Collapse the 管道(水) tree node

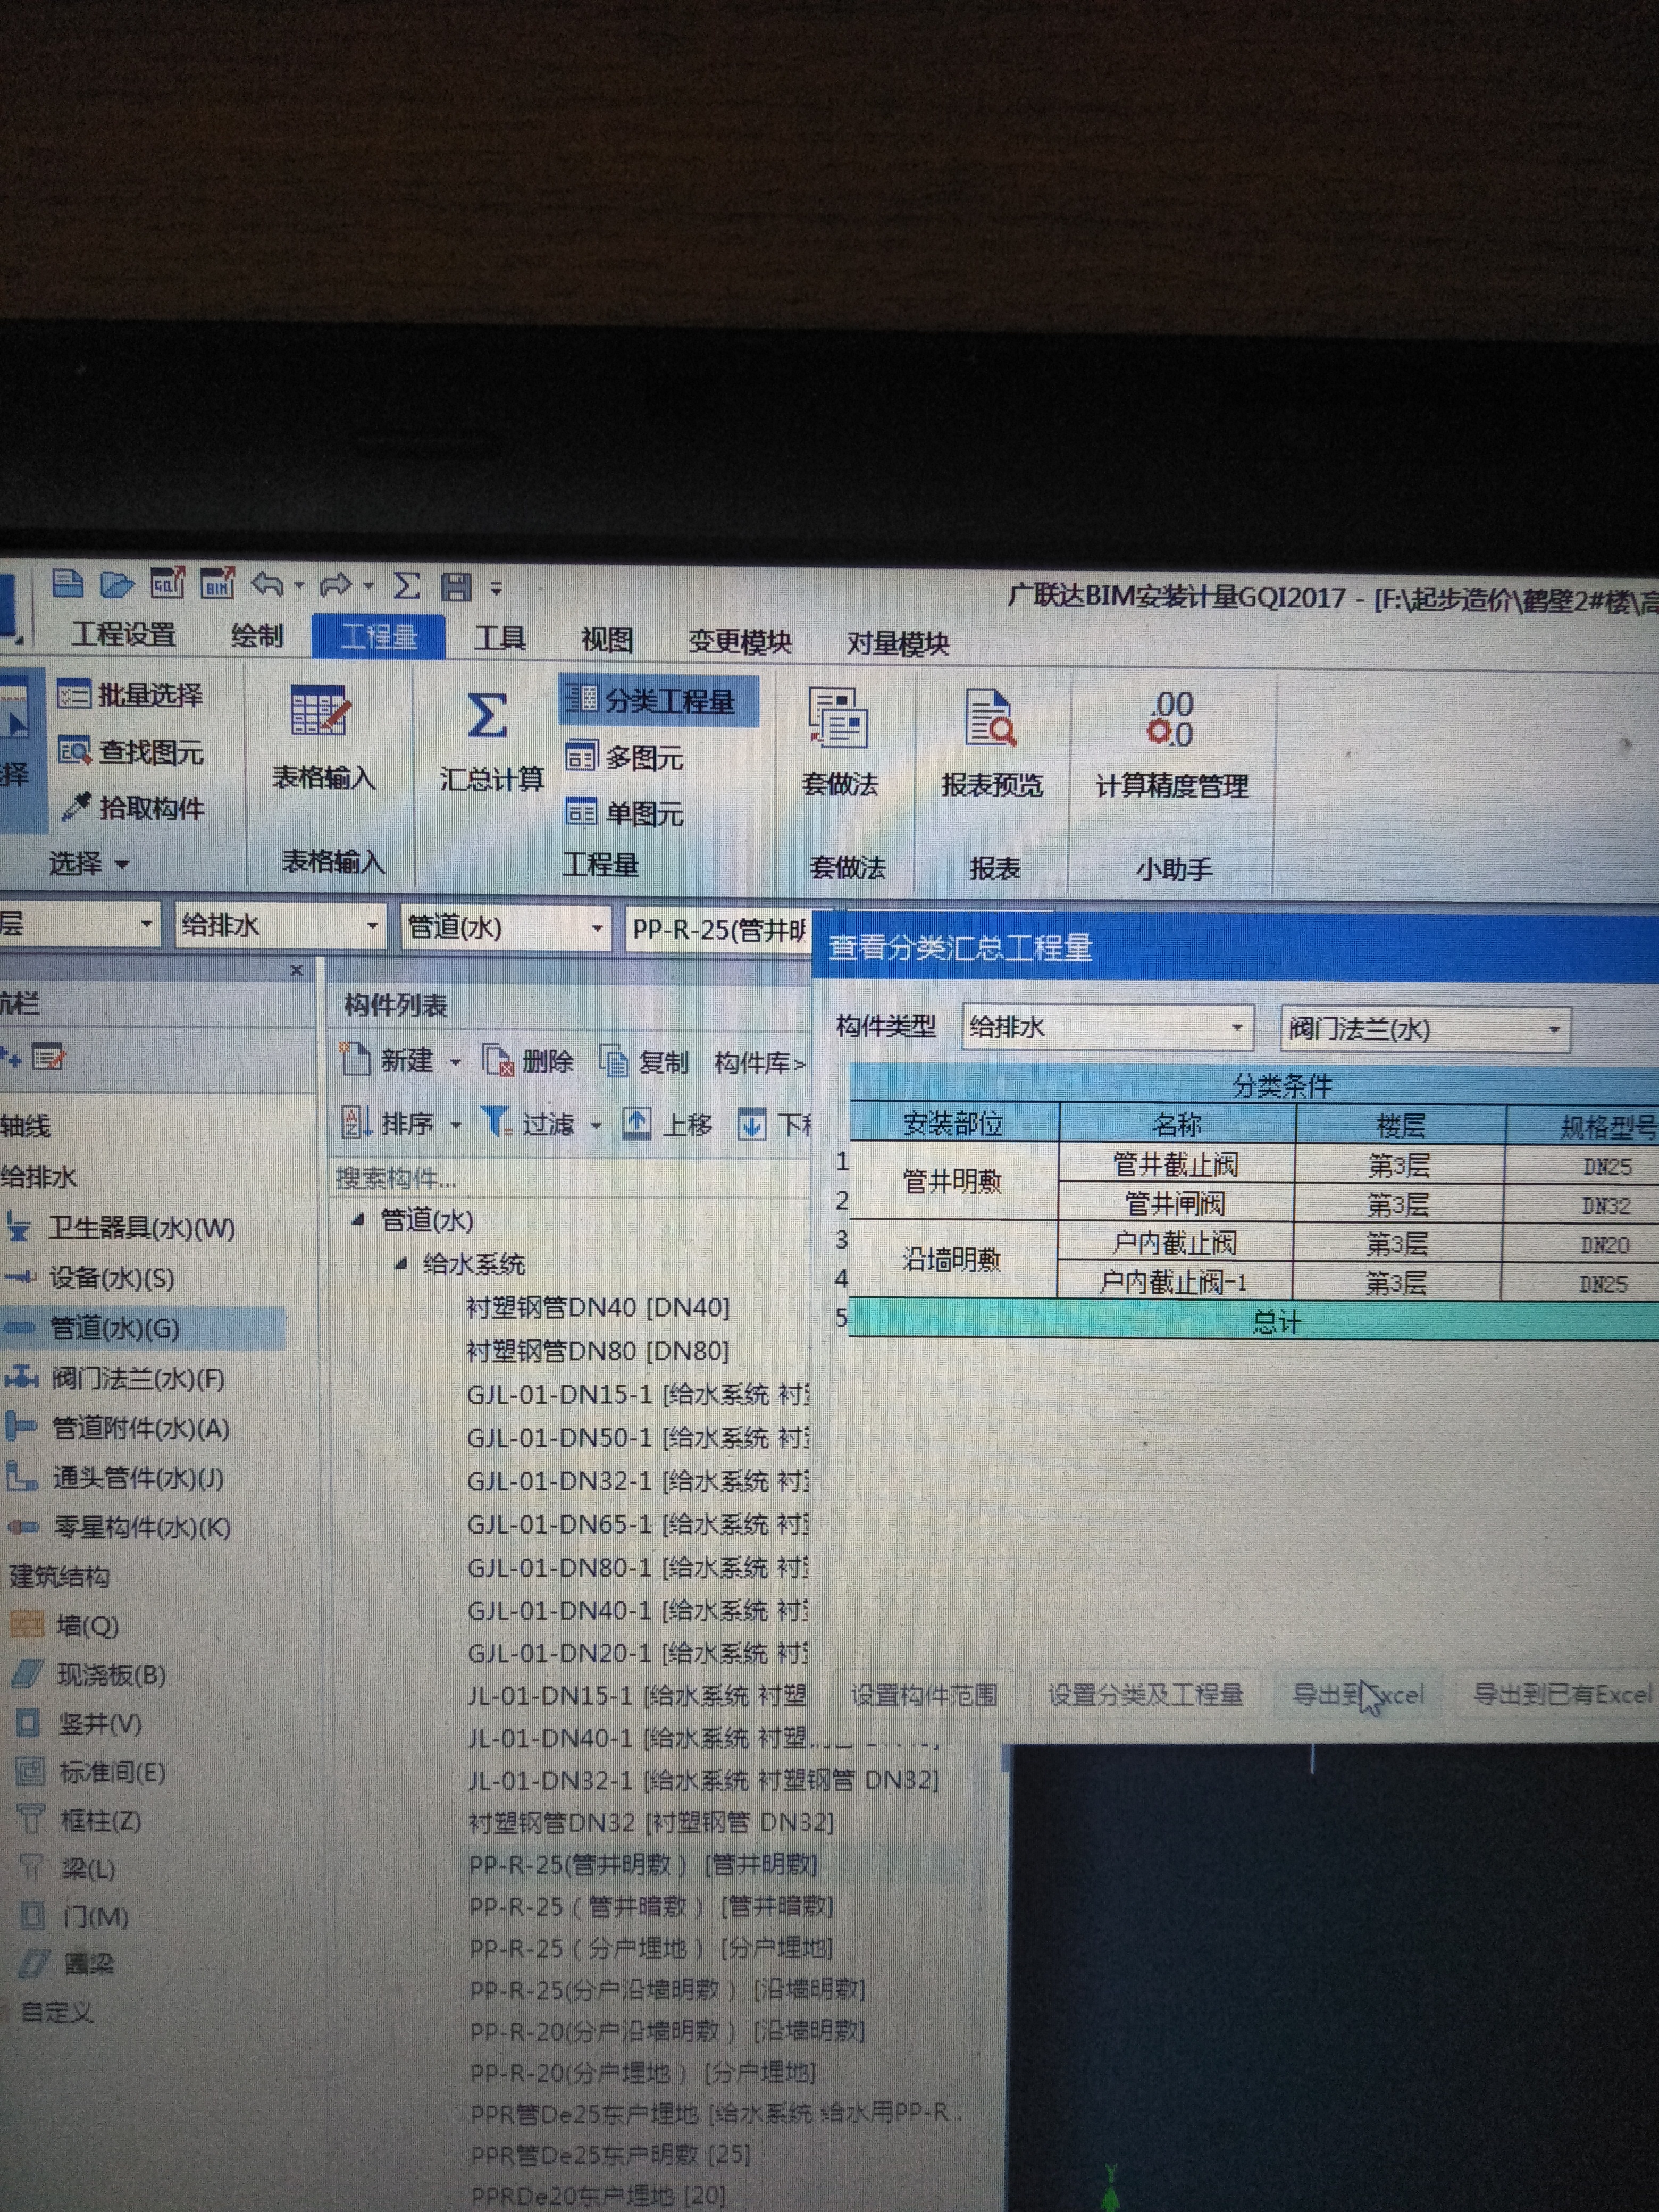click(359, 1219)
